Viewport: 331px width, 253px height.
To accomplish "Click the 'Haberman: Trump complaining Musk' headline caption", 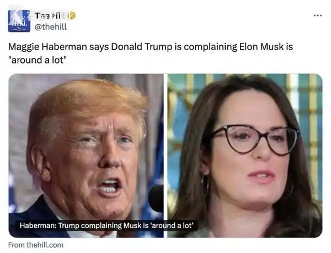I will [106, 225].
